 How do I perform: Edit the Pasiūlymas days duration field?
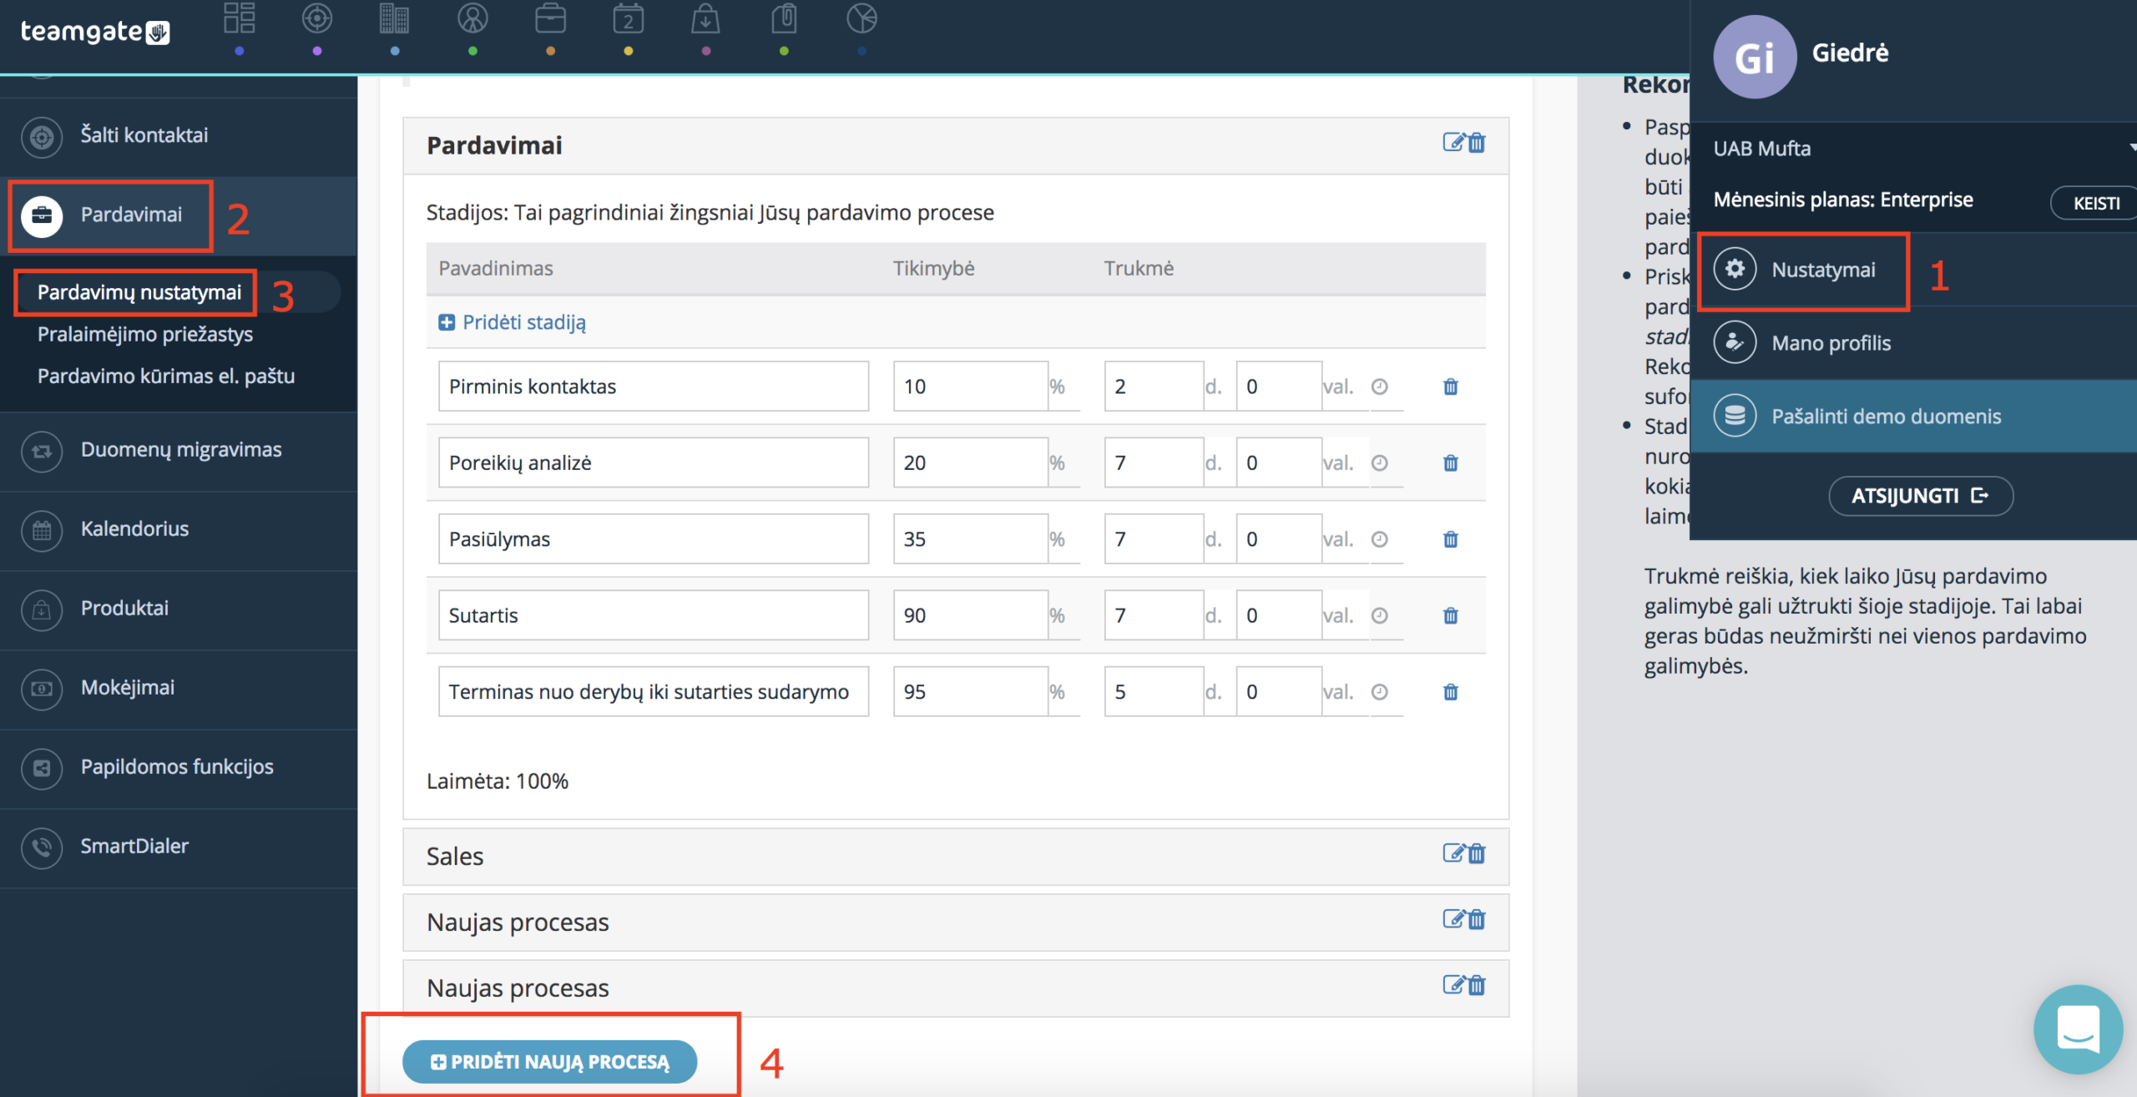click(x=1154, y=539)
